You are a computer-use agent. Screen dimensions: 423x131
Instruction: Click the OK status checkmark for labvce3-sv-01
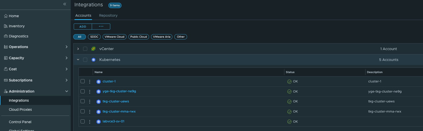pyautogui.click(x=289, y=122)
